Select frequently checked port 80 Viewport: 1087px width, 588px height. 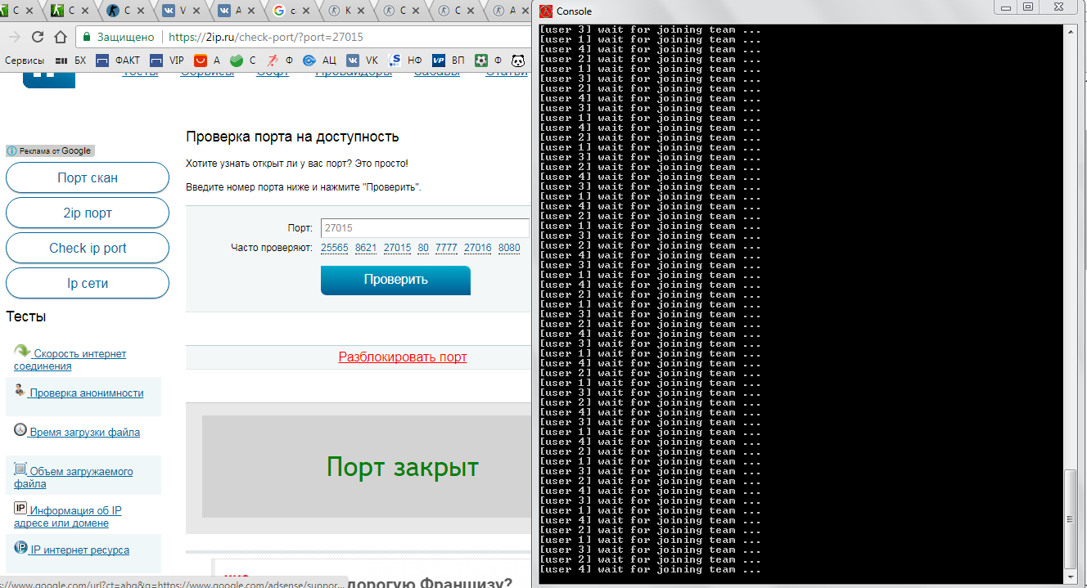point(423,248)
